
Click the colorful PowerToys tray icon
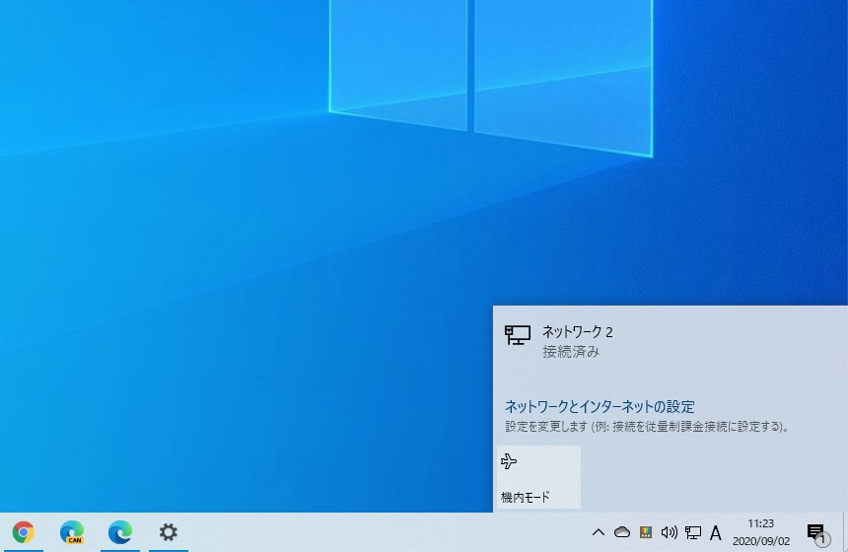(646, 532)
